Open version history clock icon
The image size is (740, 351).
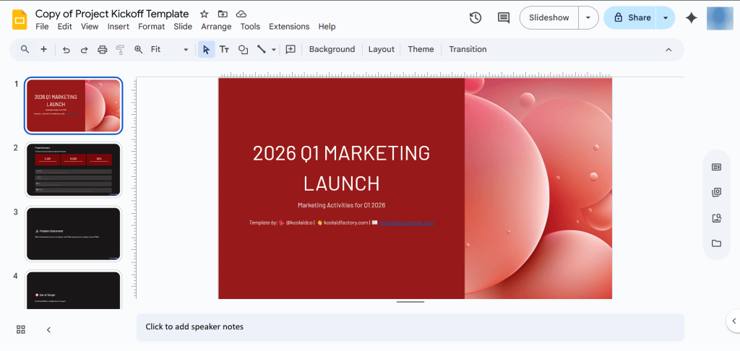coord(475,18)
